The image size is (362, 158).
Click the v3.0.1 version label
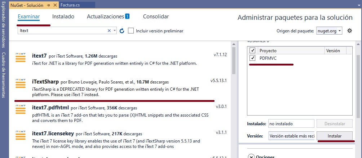pyautogui.click(x=221, y=107)
